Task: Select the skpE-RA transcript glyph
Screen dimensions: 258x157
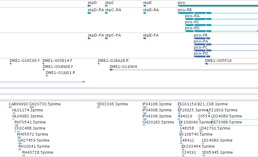Action: (x=145, y=13)
